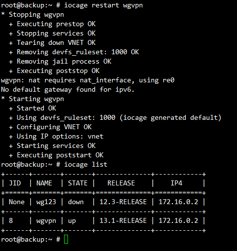Screen dimensions: 237x251
Task: Click the 'Using IP options: vnet' line
Action: click(x=60, y=137)
